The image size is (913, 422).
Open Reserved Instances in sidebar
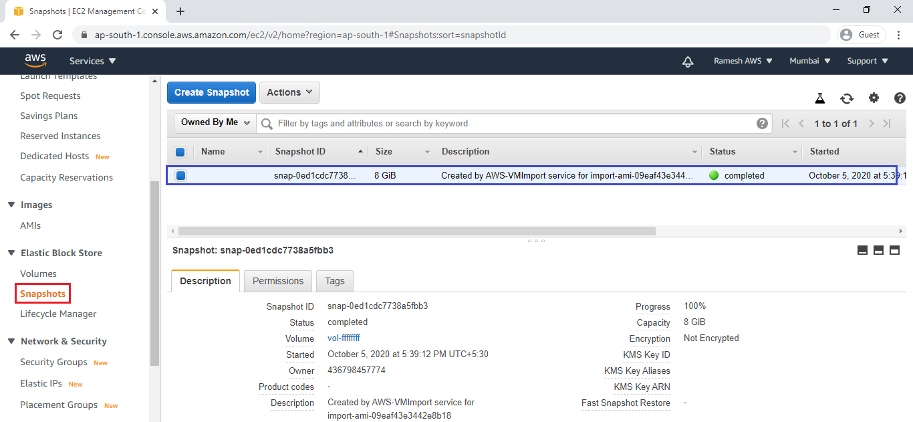(60, 136)
